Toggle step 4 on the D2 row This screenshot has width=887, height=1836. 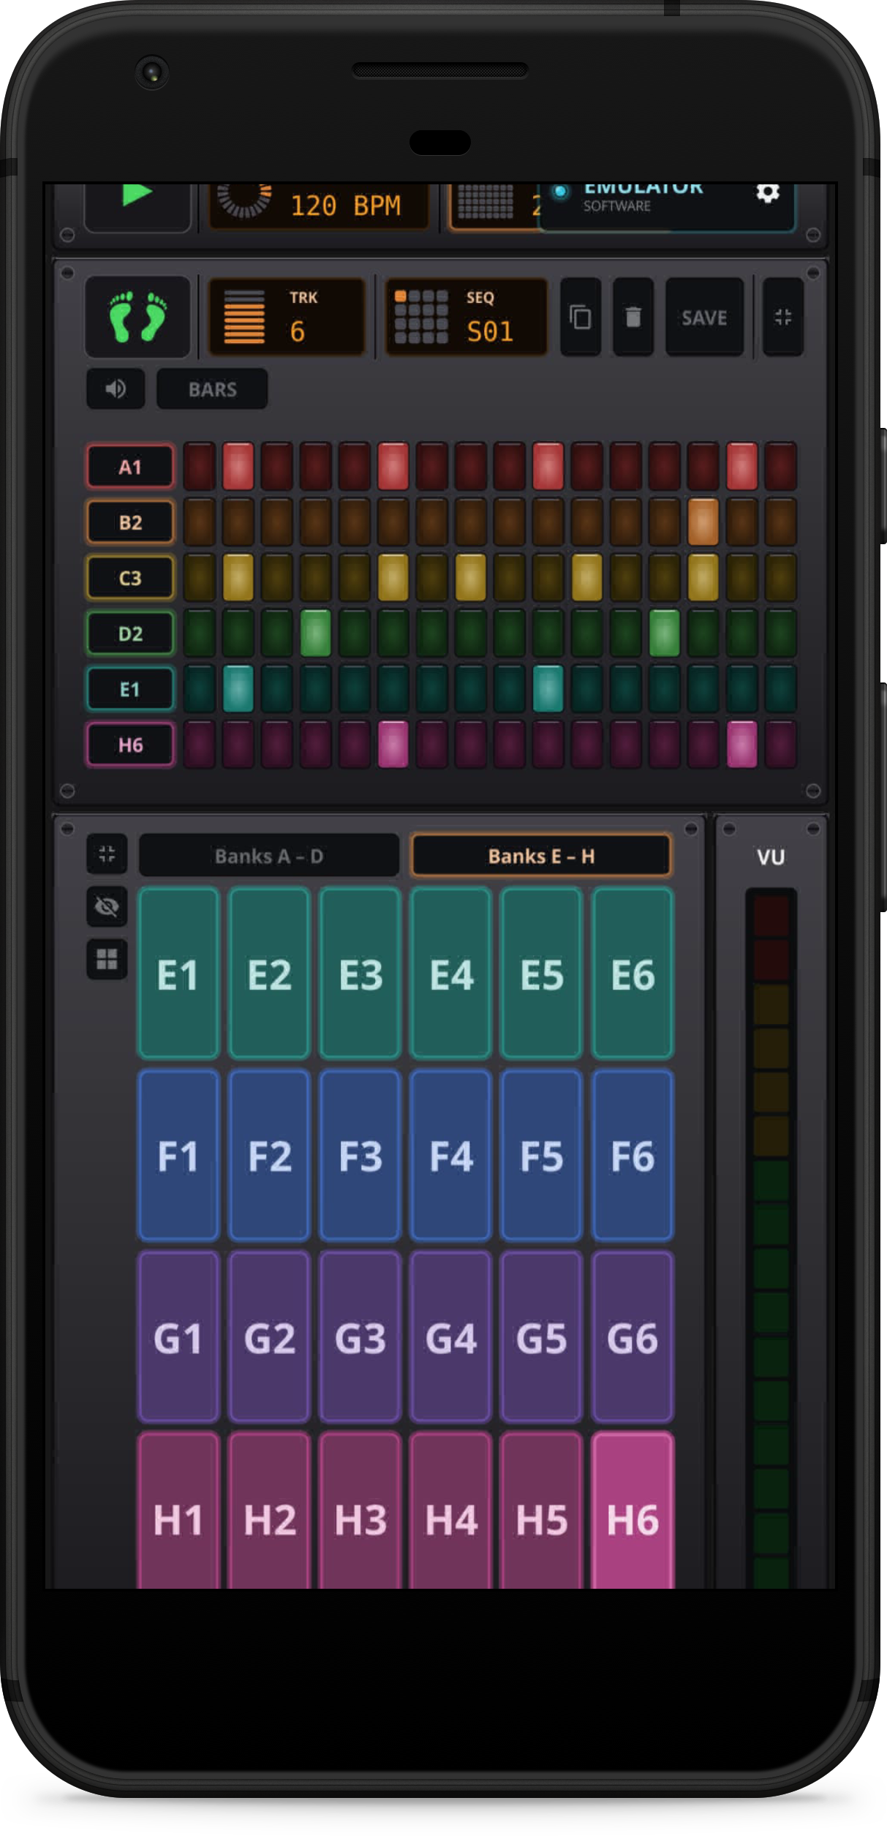315,633
